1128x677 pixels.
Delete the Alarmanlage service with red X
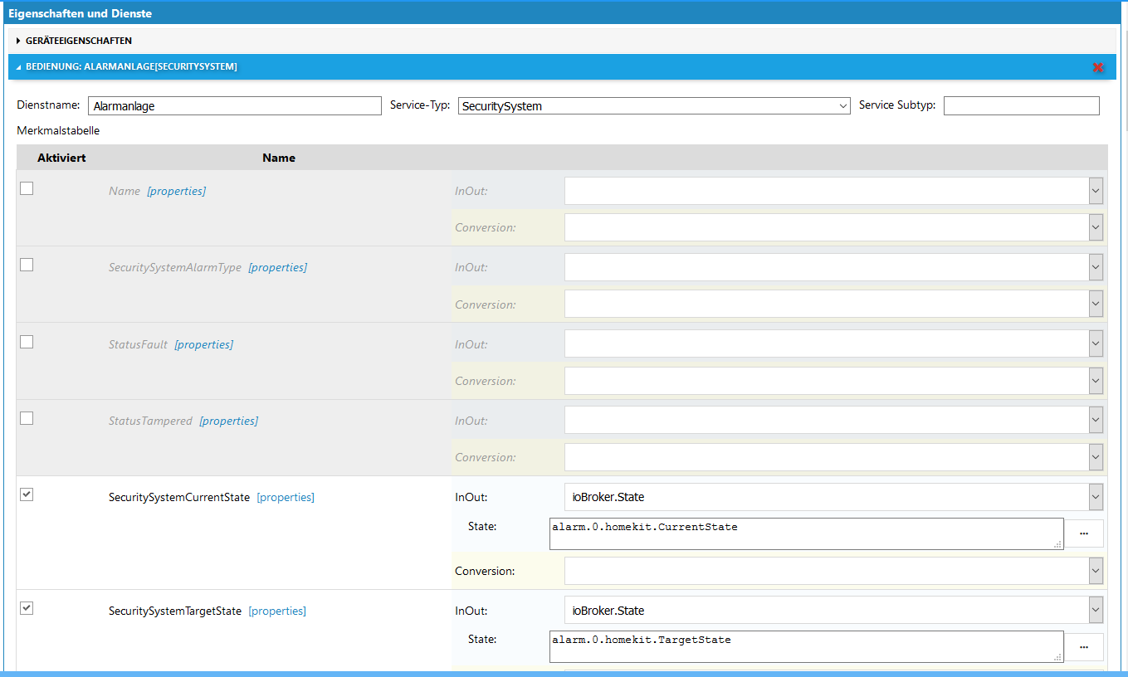(1098, 67)
